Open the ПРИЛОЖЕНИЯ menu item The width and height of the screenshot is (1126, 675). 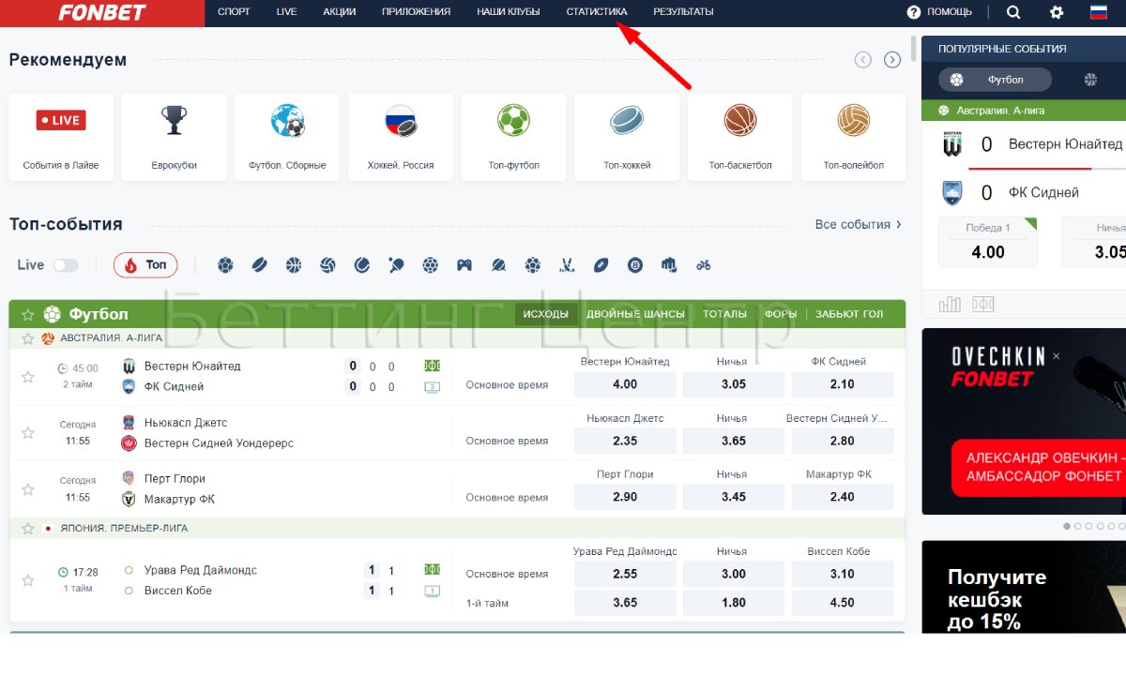pyautogui.click(x=416, y=12)
